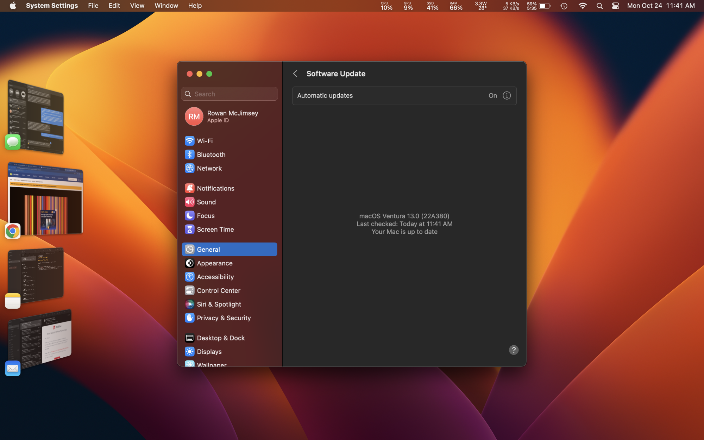
Task: Select Bluetooth in the sidebar
Action: (211, 155)
